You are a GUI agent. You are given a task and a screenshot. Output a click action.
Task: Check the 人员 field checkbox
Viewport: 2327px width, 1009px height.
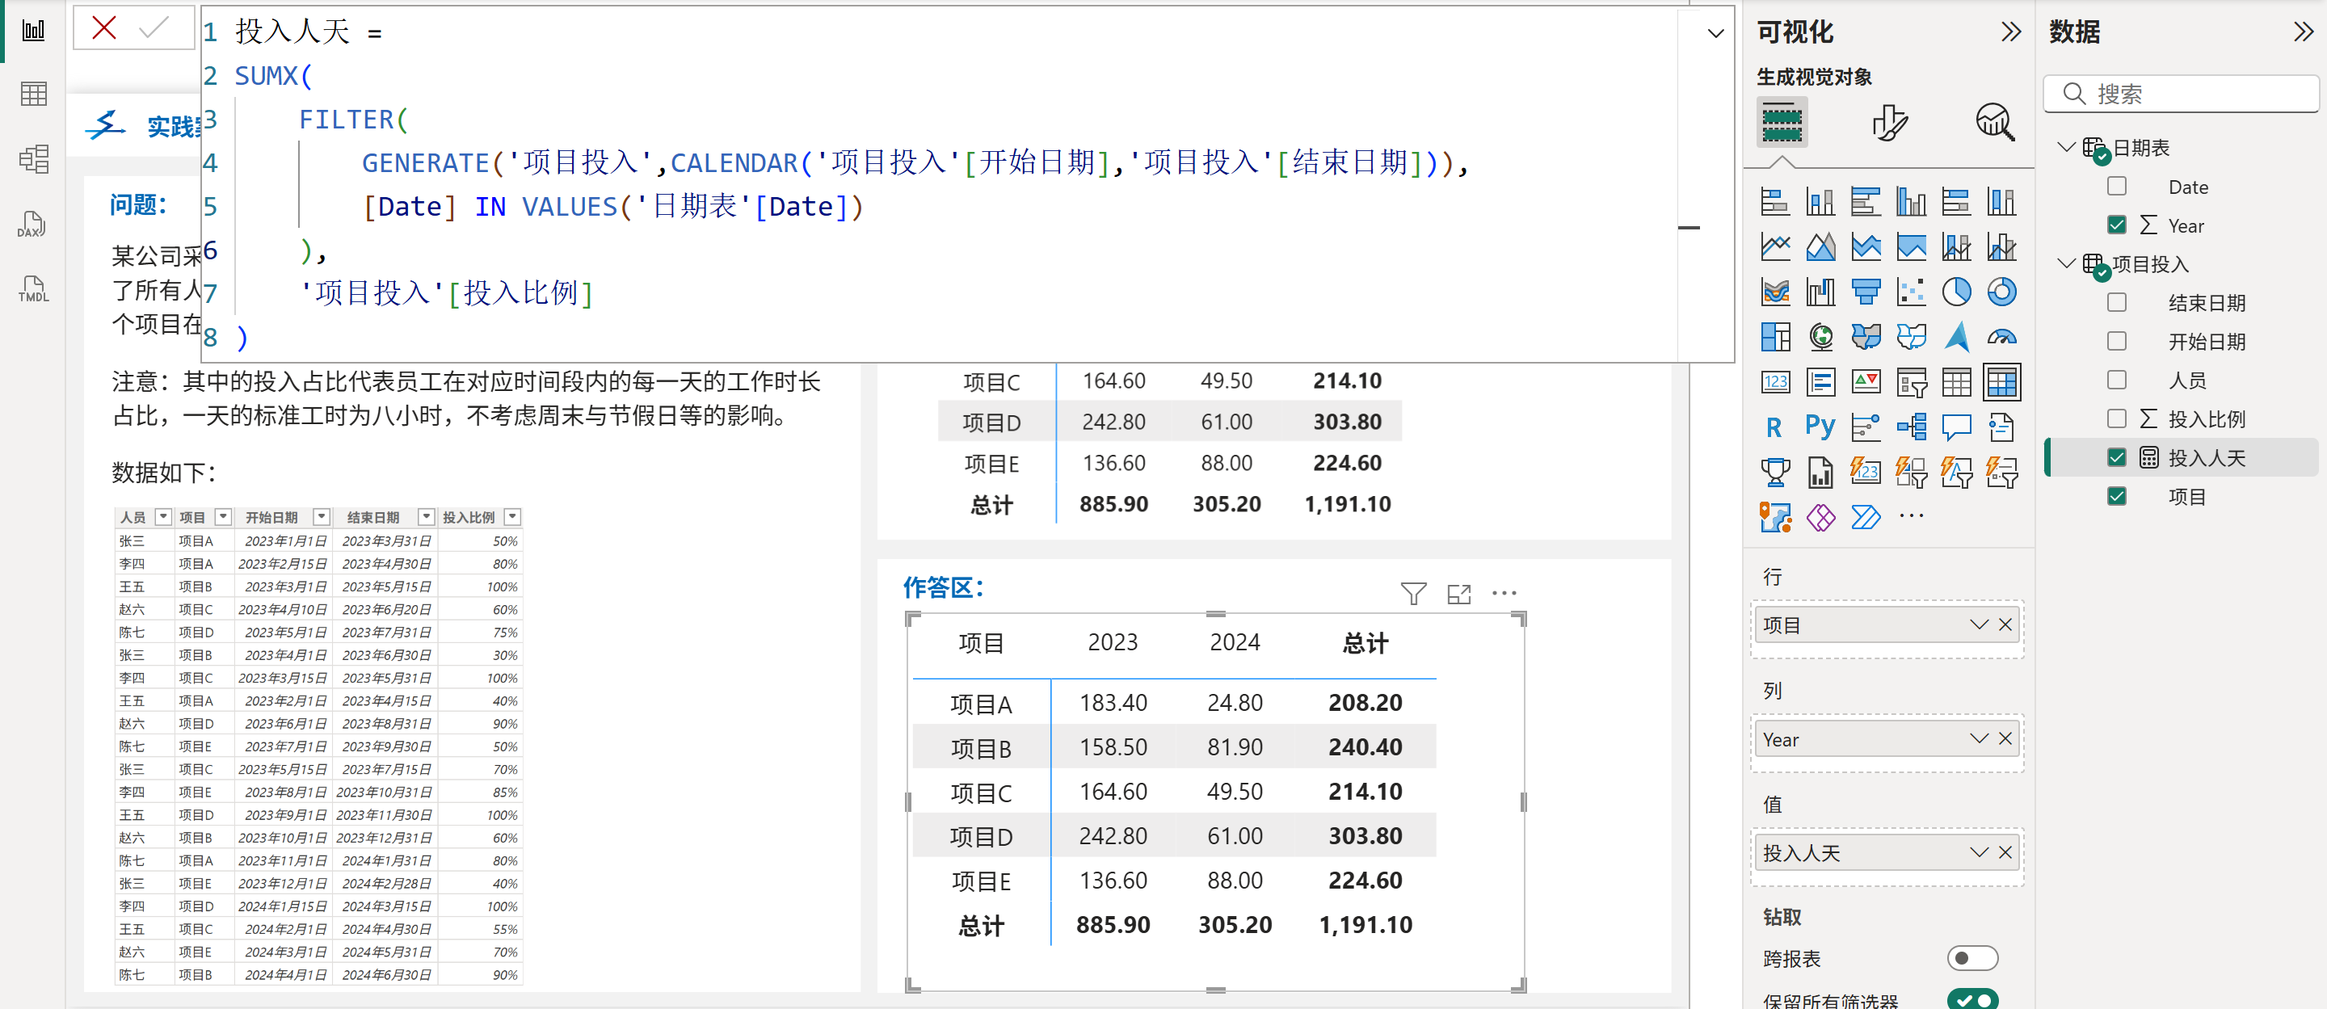click(2117, 380)
